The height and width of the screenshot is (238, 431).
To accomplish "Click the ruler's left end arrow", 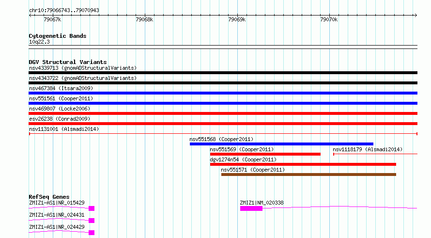I will [x=30, y=16].
